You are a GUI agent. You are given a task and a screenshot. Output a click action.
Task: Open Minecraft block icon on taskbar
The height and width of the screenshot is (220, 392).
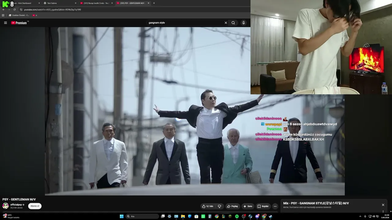(230, 216)
